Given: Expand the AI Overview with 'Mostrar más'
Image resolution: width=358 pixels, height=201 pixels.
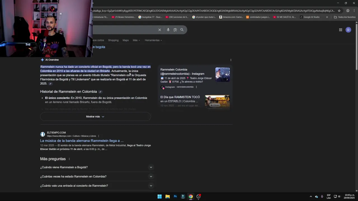Looking at the screenshot, I should point(95,117).
